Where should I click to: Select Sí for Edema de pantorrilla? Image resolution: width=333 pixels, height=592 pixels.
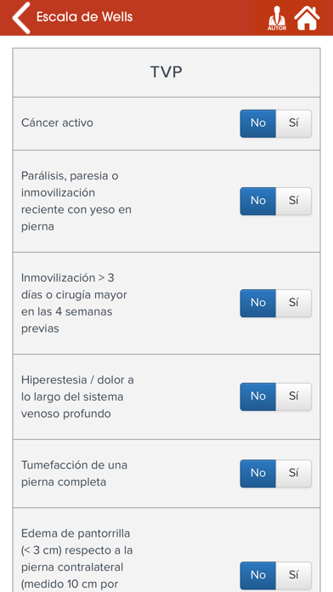click(x=294, y=576)
